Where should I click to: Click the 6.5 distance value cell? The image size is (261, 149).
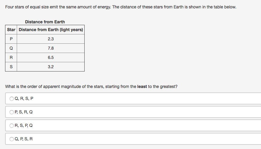51,57
